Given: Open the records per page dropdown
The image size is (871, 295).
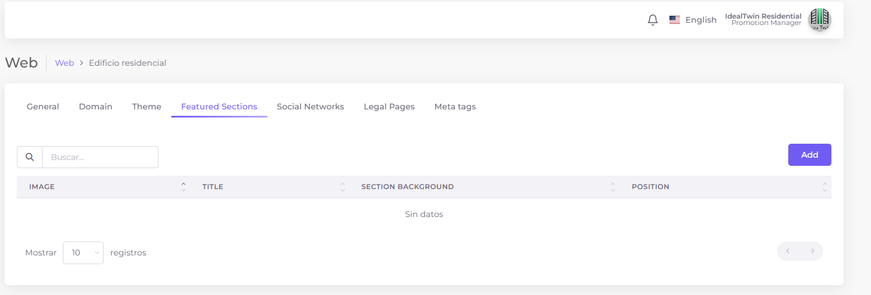Looking at the screenshot, I should (83, 253).
